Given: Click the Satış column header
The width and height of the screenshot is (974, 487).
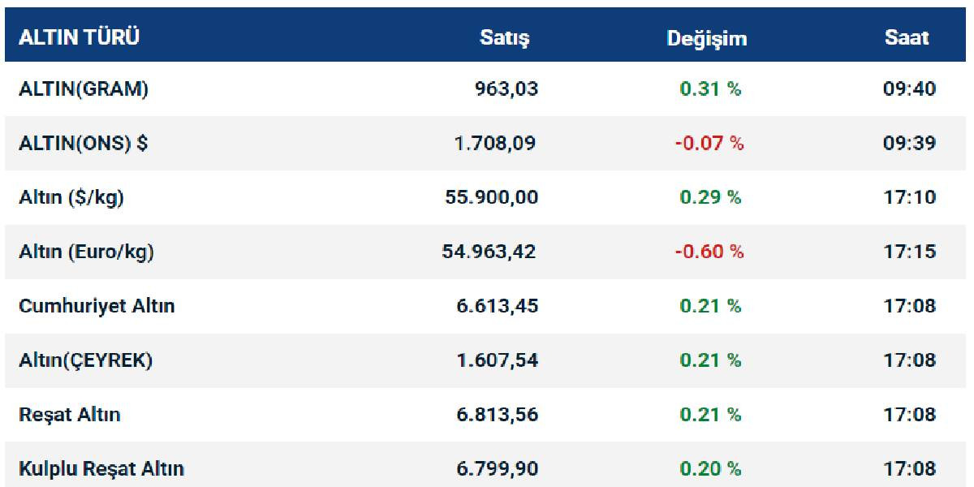Looking at the screenshot, I should click(504, 38).
